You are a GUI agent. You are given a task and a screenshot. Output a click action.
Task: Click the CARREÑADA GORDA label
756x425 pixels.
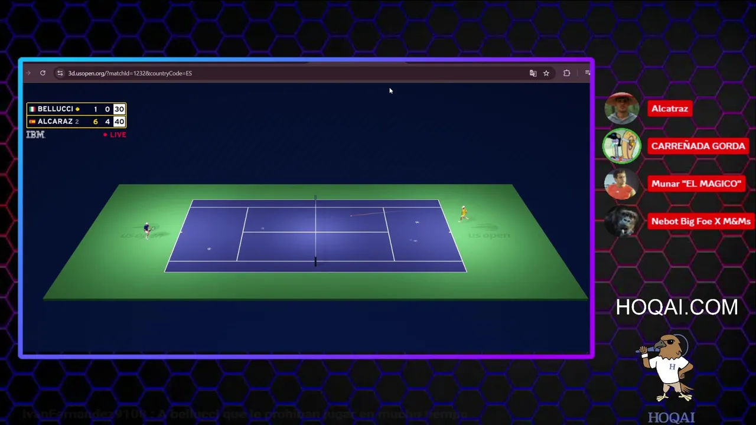pos(698,146)
